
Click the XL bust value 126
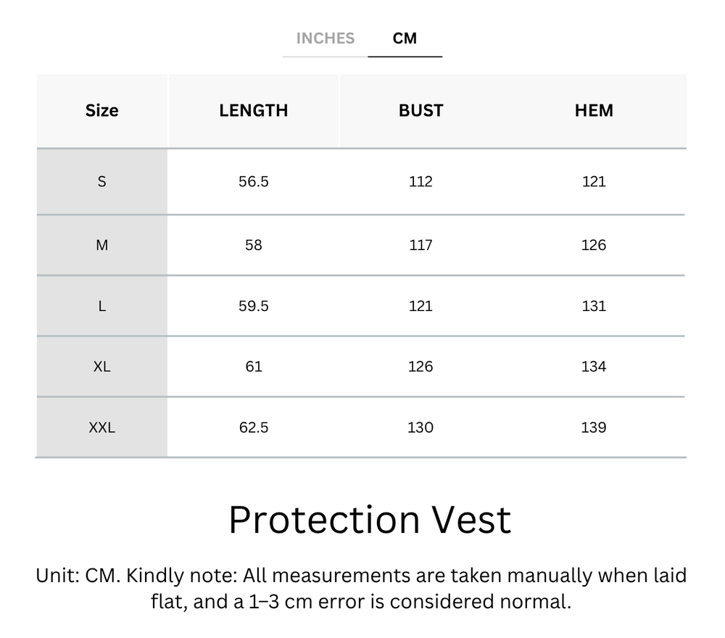[x=420, y=367]
